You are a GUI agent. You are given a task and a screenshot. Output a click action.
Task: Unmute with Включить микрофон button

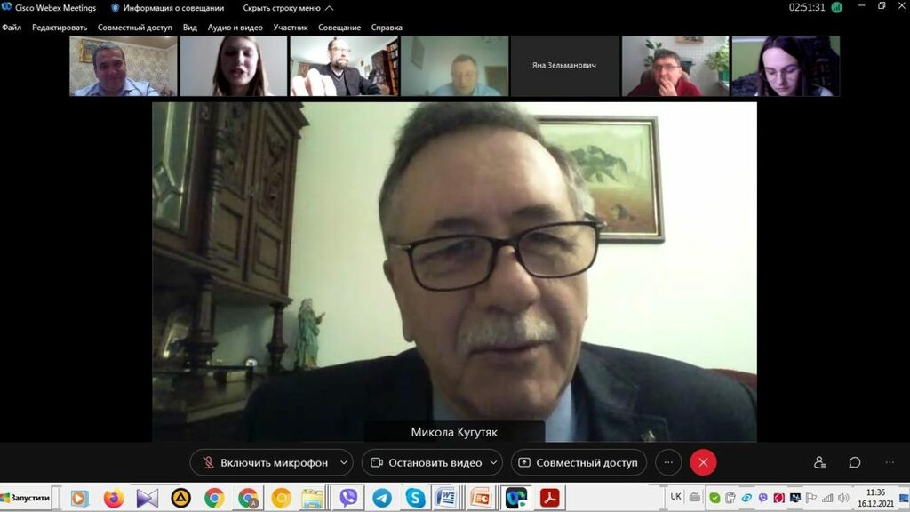[x=265, y=462]
